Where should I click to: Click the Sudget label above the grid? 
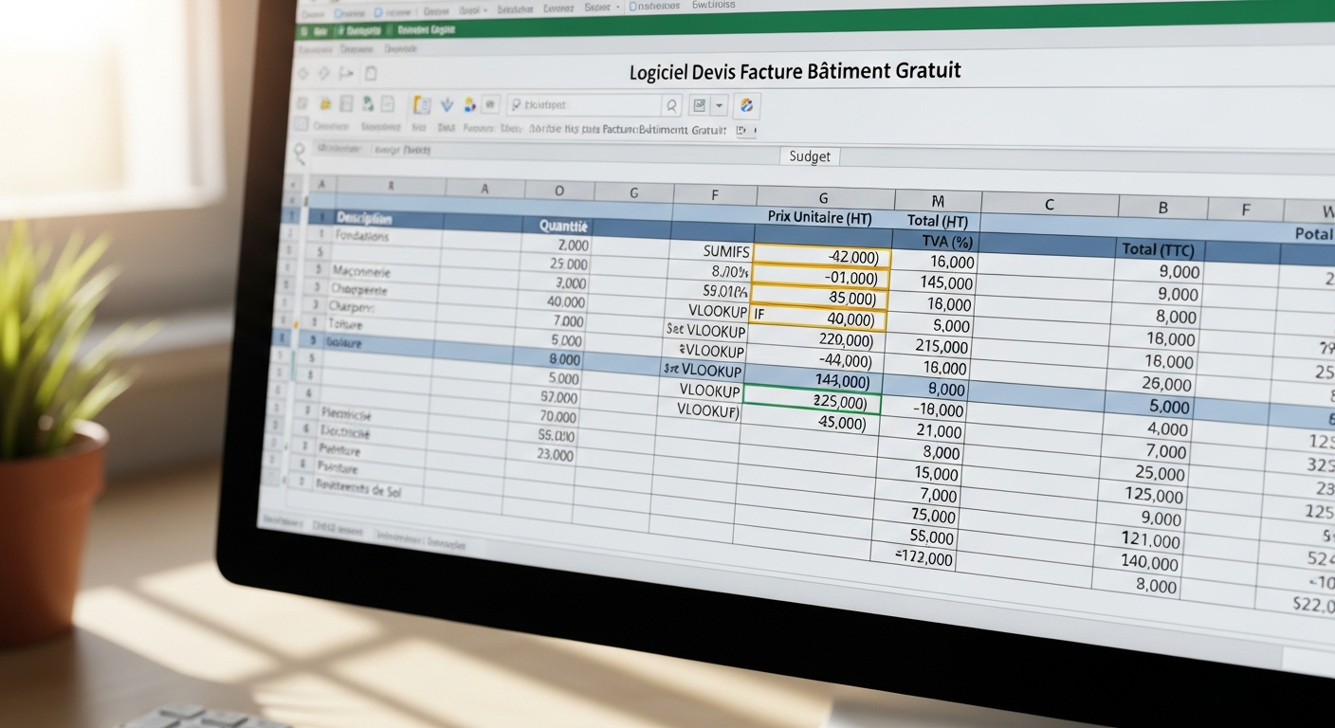(810, 156)
